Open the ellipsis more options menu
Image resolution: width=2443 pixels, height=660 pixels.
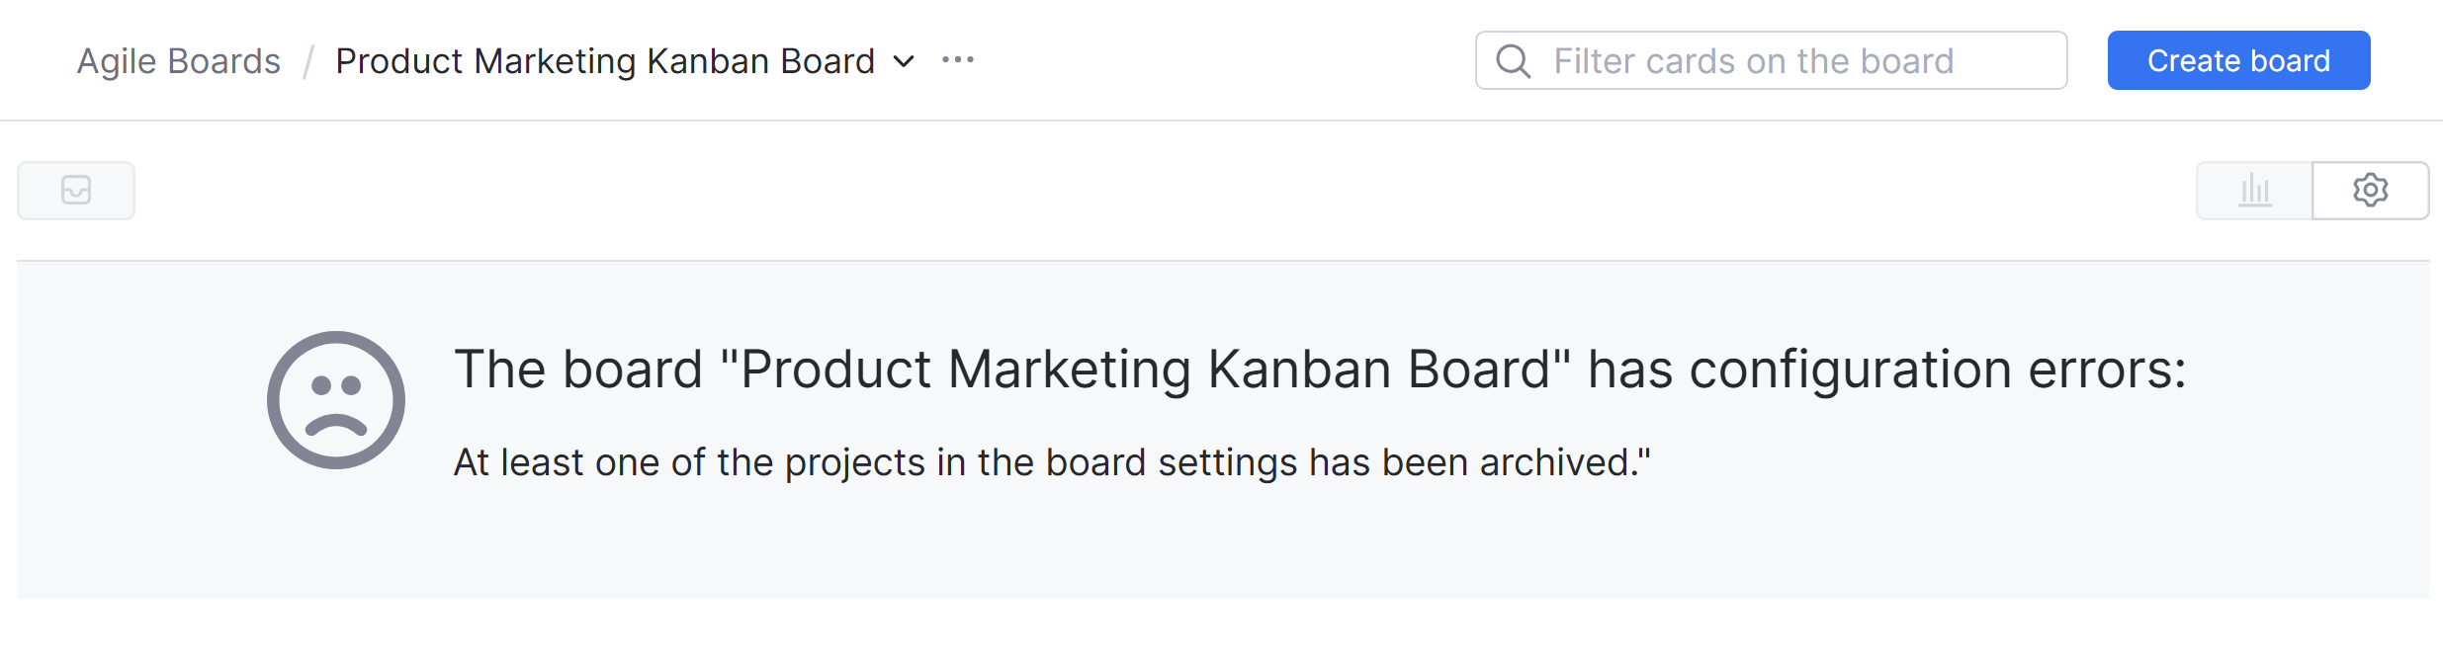pos(956,59)
